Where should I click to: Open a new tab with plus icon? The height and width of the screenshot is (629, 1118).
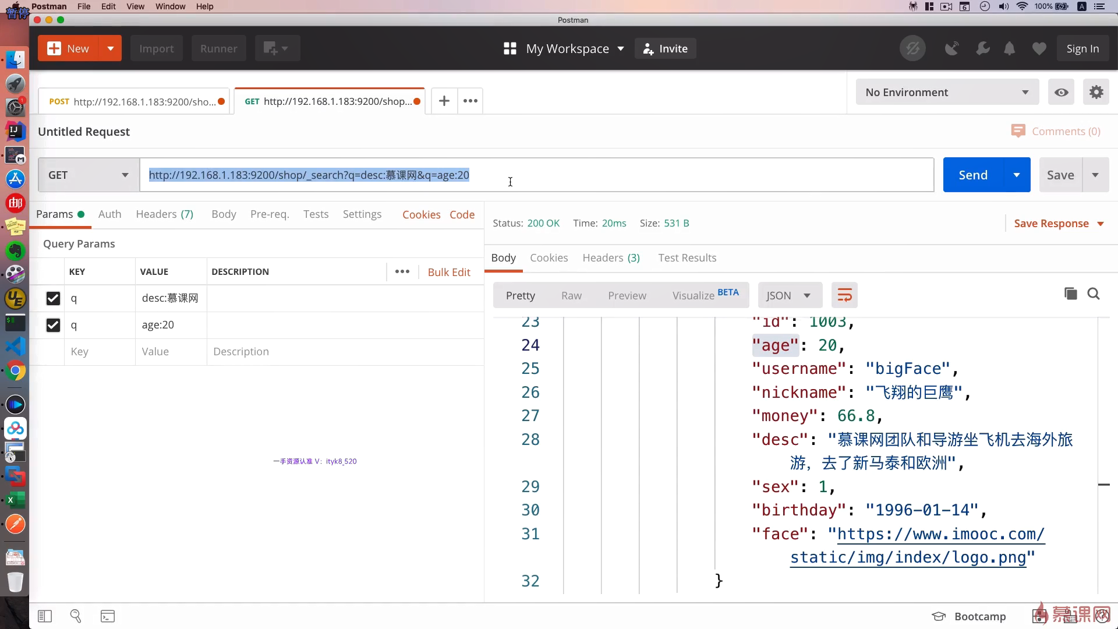pos(444,101)
